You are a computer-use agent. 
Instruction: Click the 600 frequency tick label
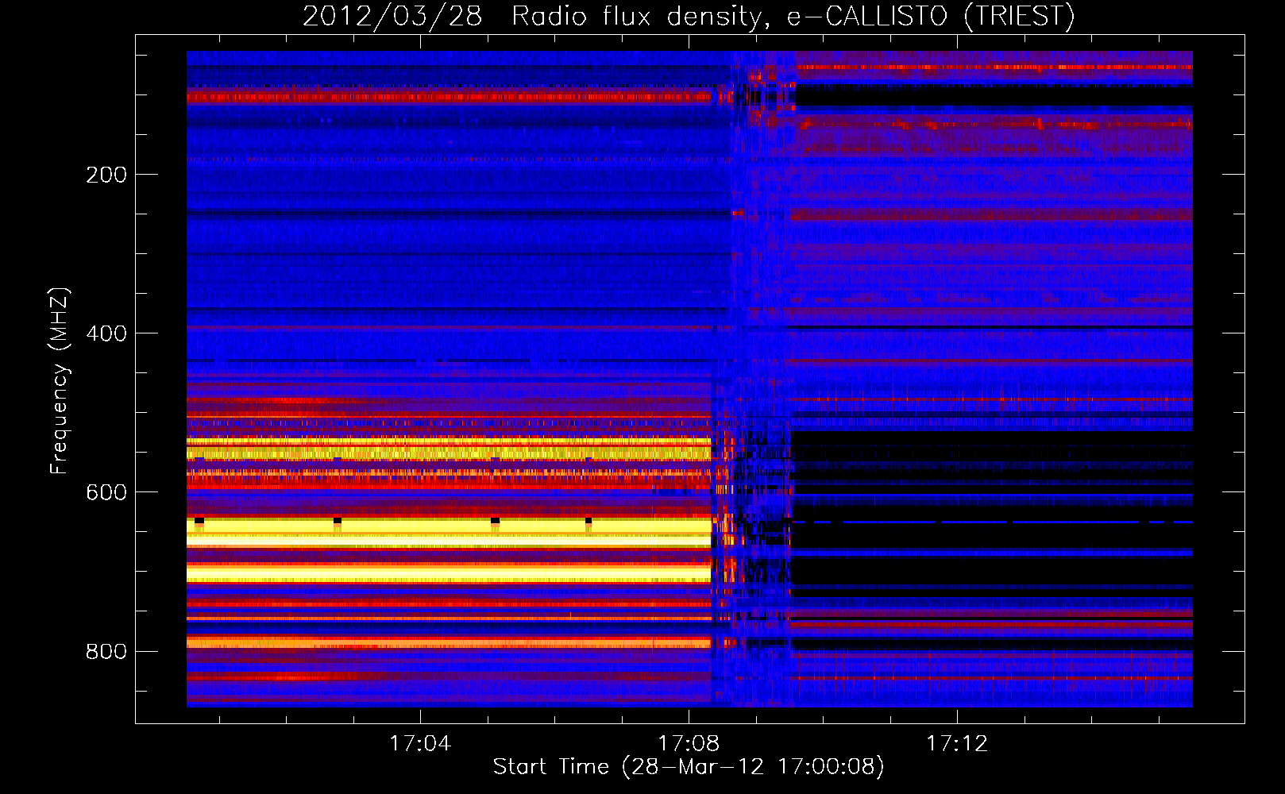click(106, 492)
